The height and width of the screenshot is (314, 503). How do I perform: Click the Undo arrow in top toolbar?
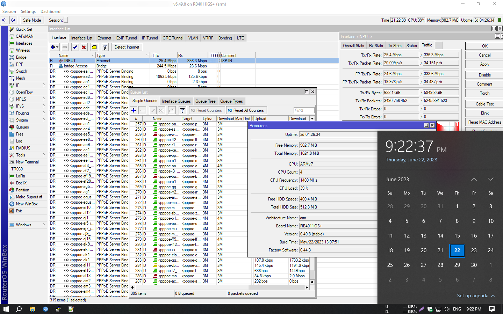click(5, 20)
